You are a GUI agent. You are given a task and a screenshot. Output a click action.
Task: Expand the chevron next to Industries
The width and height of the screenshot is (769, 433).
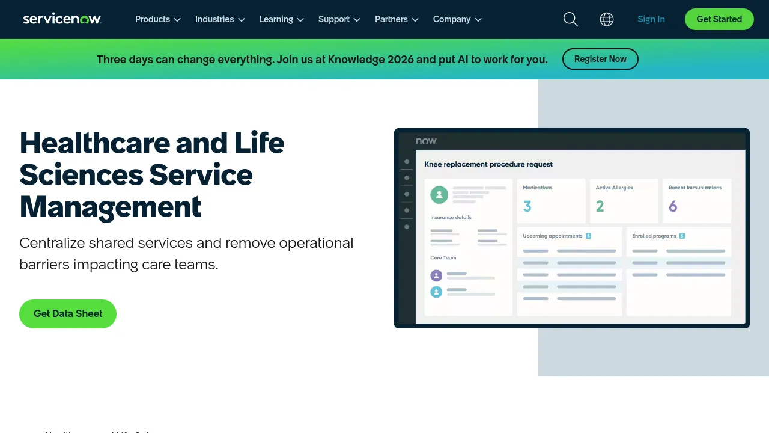click(x=242, y=20)
